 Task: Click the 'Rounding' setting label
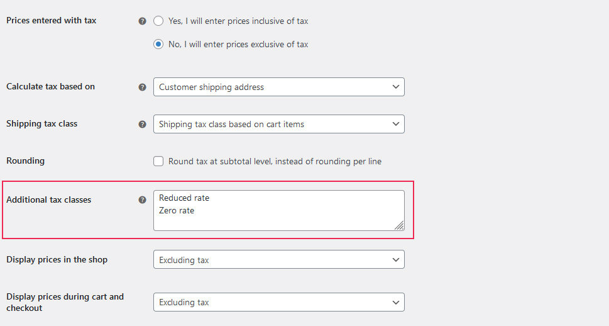(x=25, y=160)
